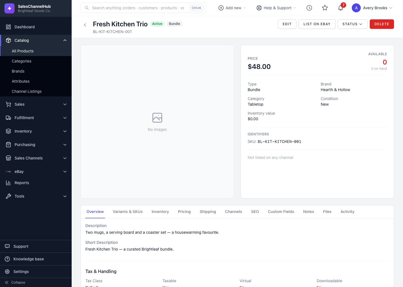Open the Dashboard grid icon

[8, 27]
